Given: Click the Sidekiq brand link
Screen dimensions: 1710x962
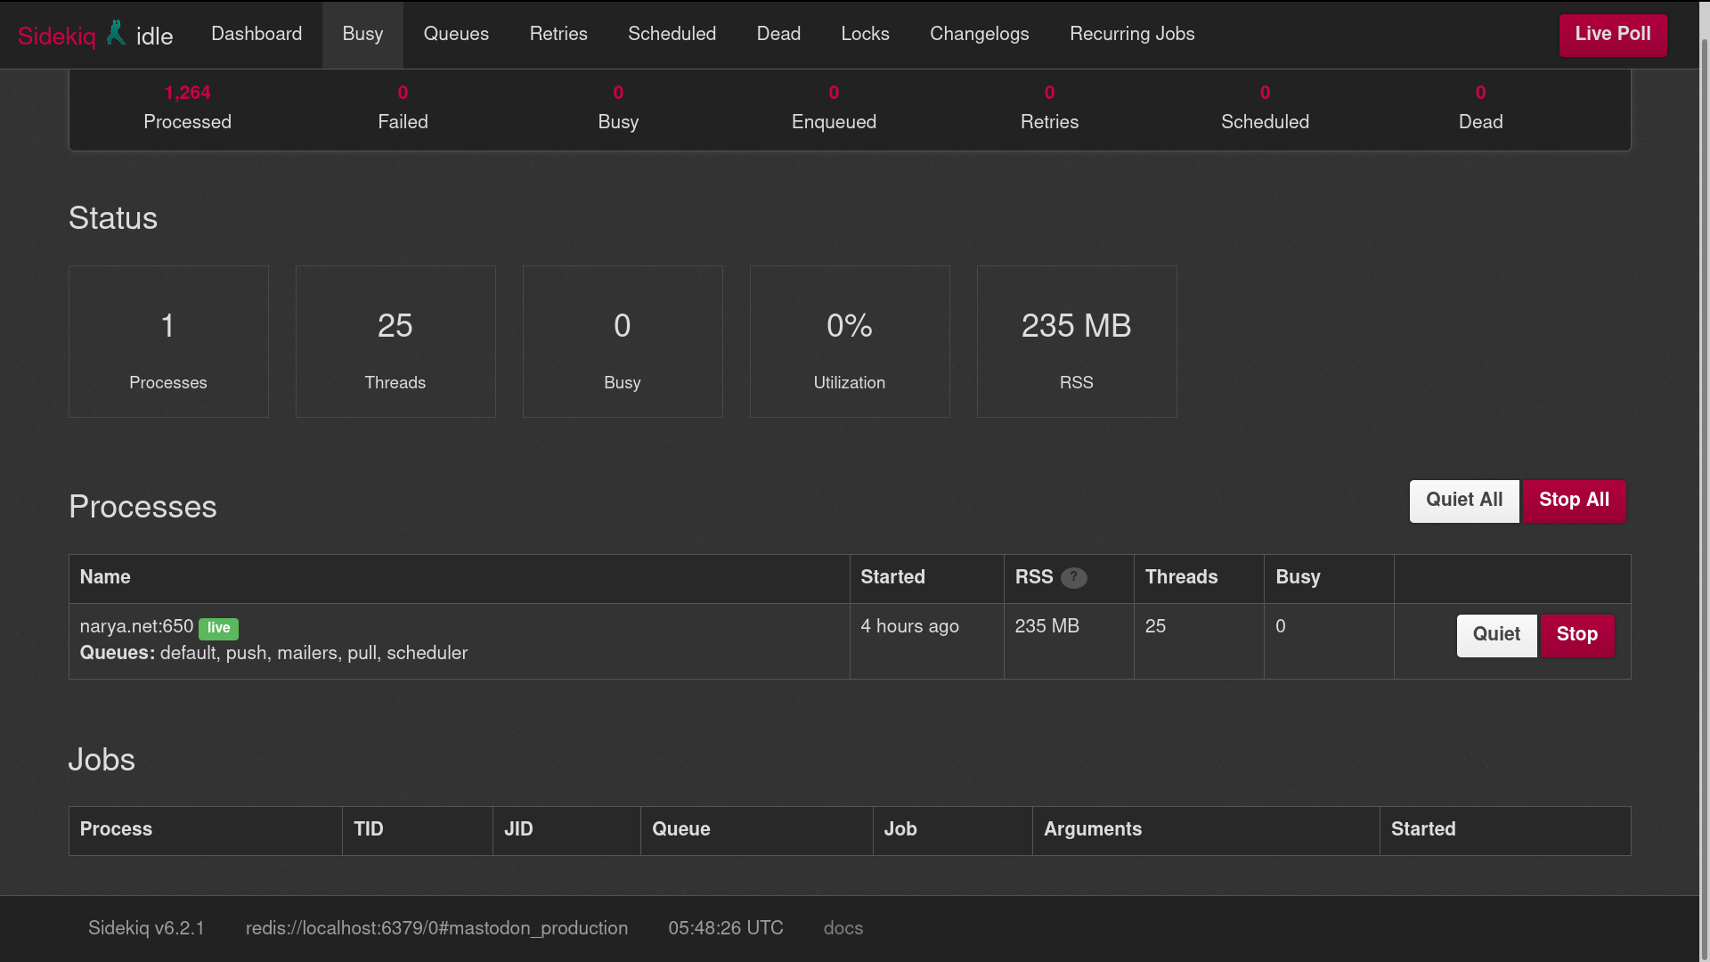Looking at the screenshot, I should coord(56,37).
